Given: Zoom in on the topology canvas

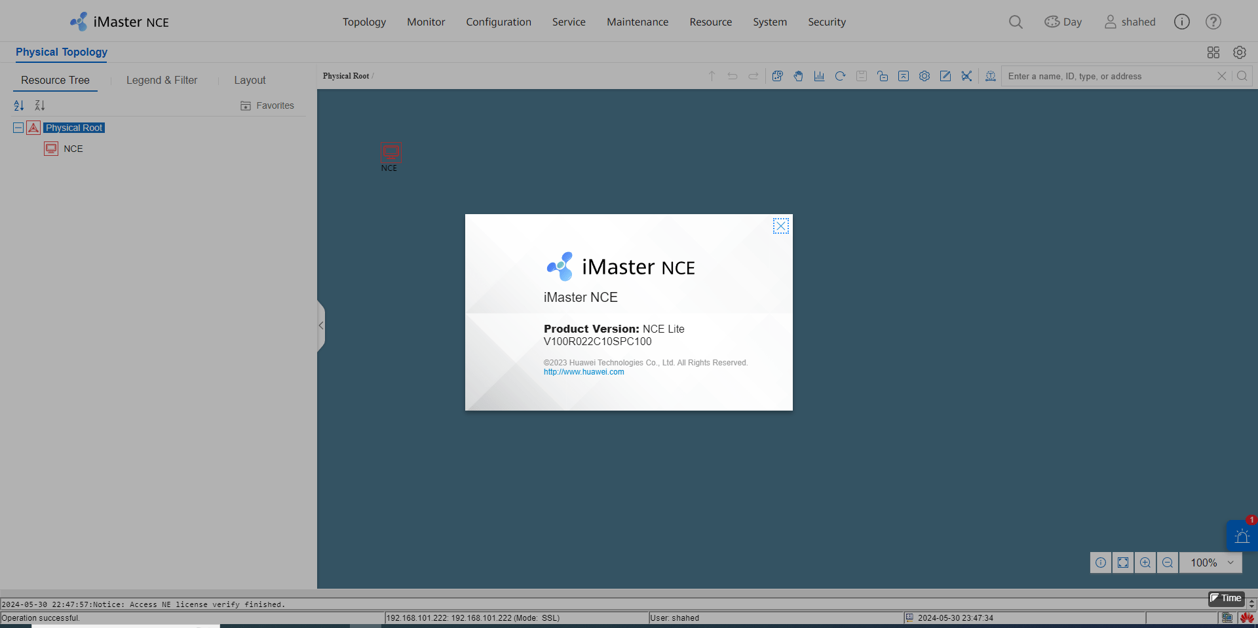Looking at the screenshot, I should [x=1145, y=563].
